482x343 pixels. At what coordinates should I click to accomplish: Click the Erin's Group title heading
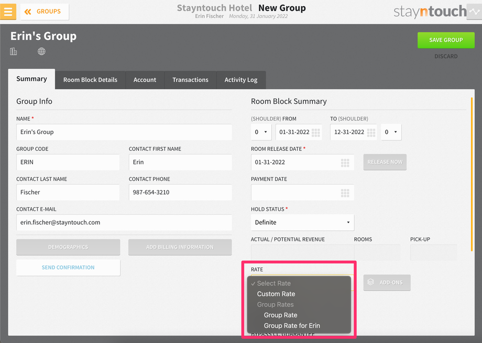(x=43, y=36)
